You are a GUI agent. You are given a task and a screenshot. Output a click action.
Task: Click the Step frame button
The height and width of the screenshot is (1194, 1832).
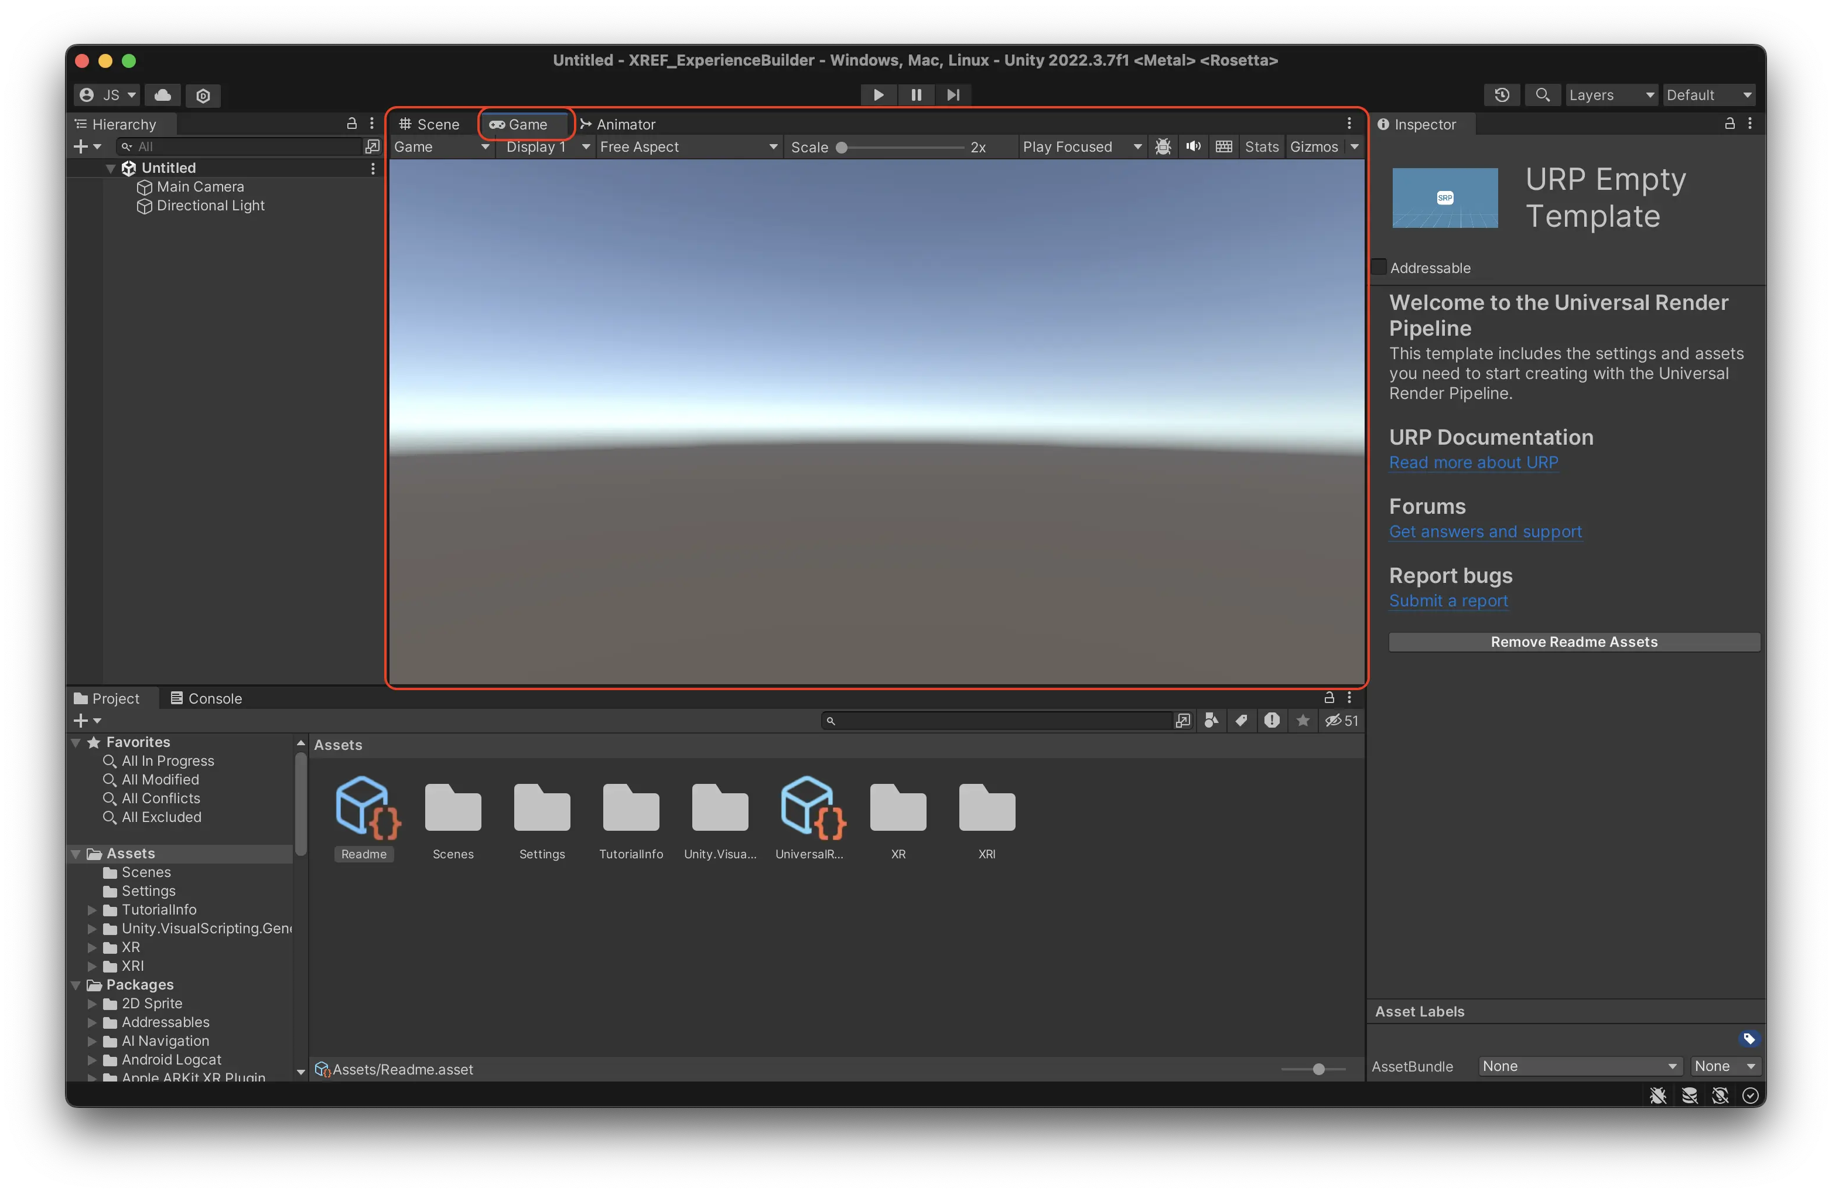[x=953, y=95]
